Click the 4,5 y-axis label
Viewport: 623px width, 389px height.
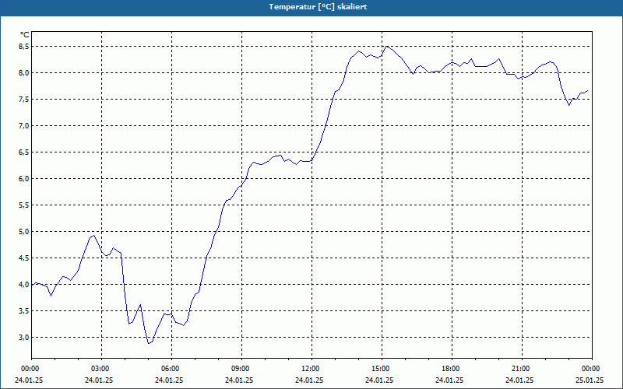[24, 258]
